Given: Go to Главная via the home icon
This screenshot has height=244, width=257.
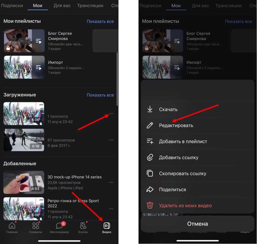Looking at the screenshot, I should click(x=12, y=227).
